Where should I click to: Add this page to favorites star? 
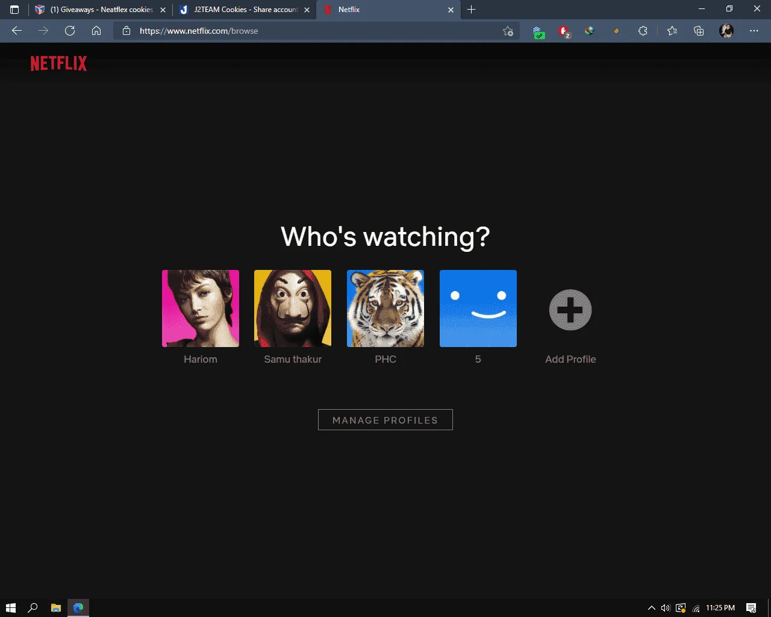(x=508, y=31)
